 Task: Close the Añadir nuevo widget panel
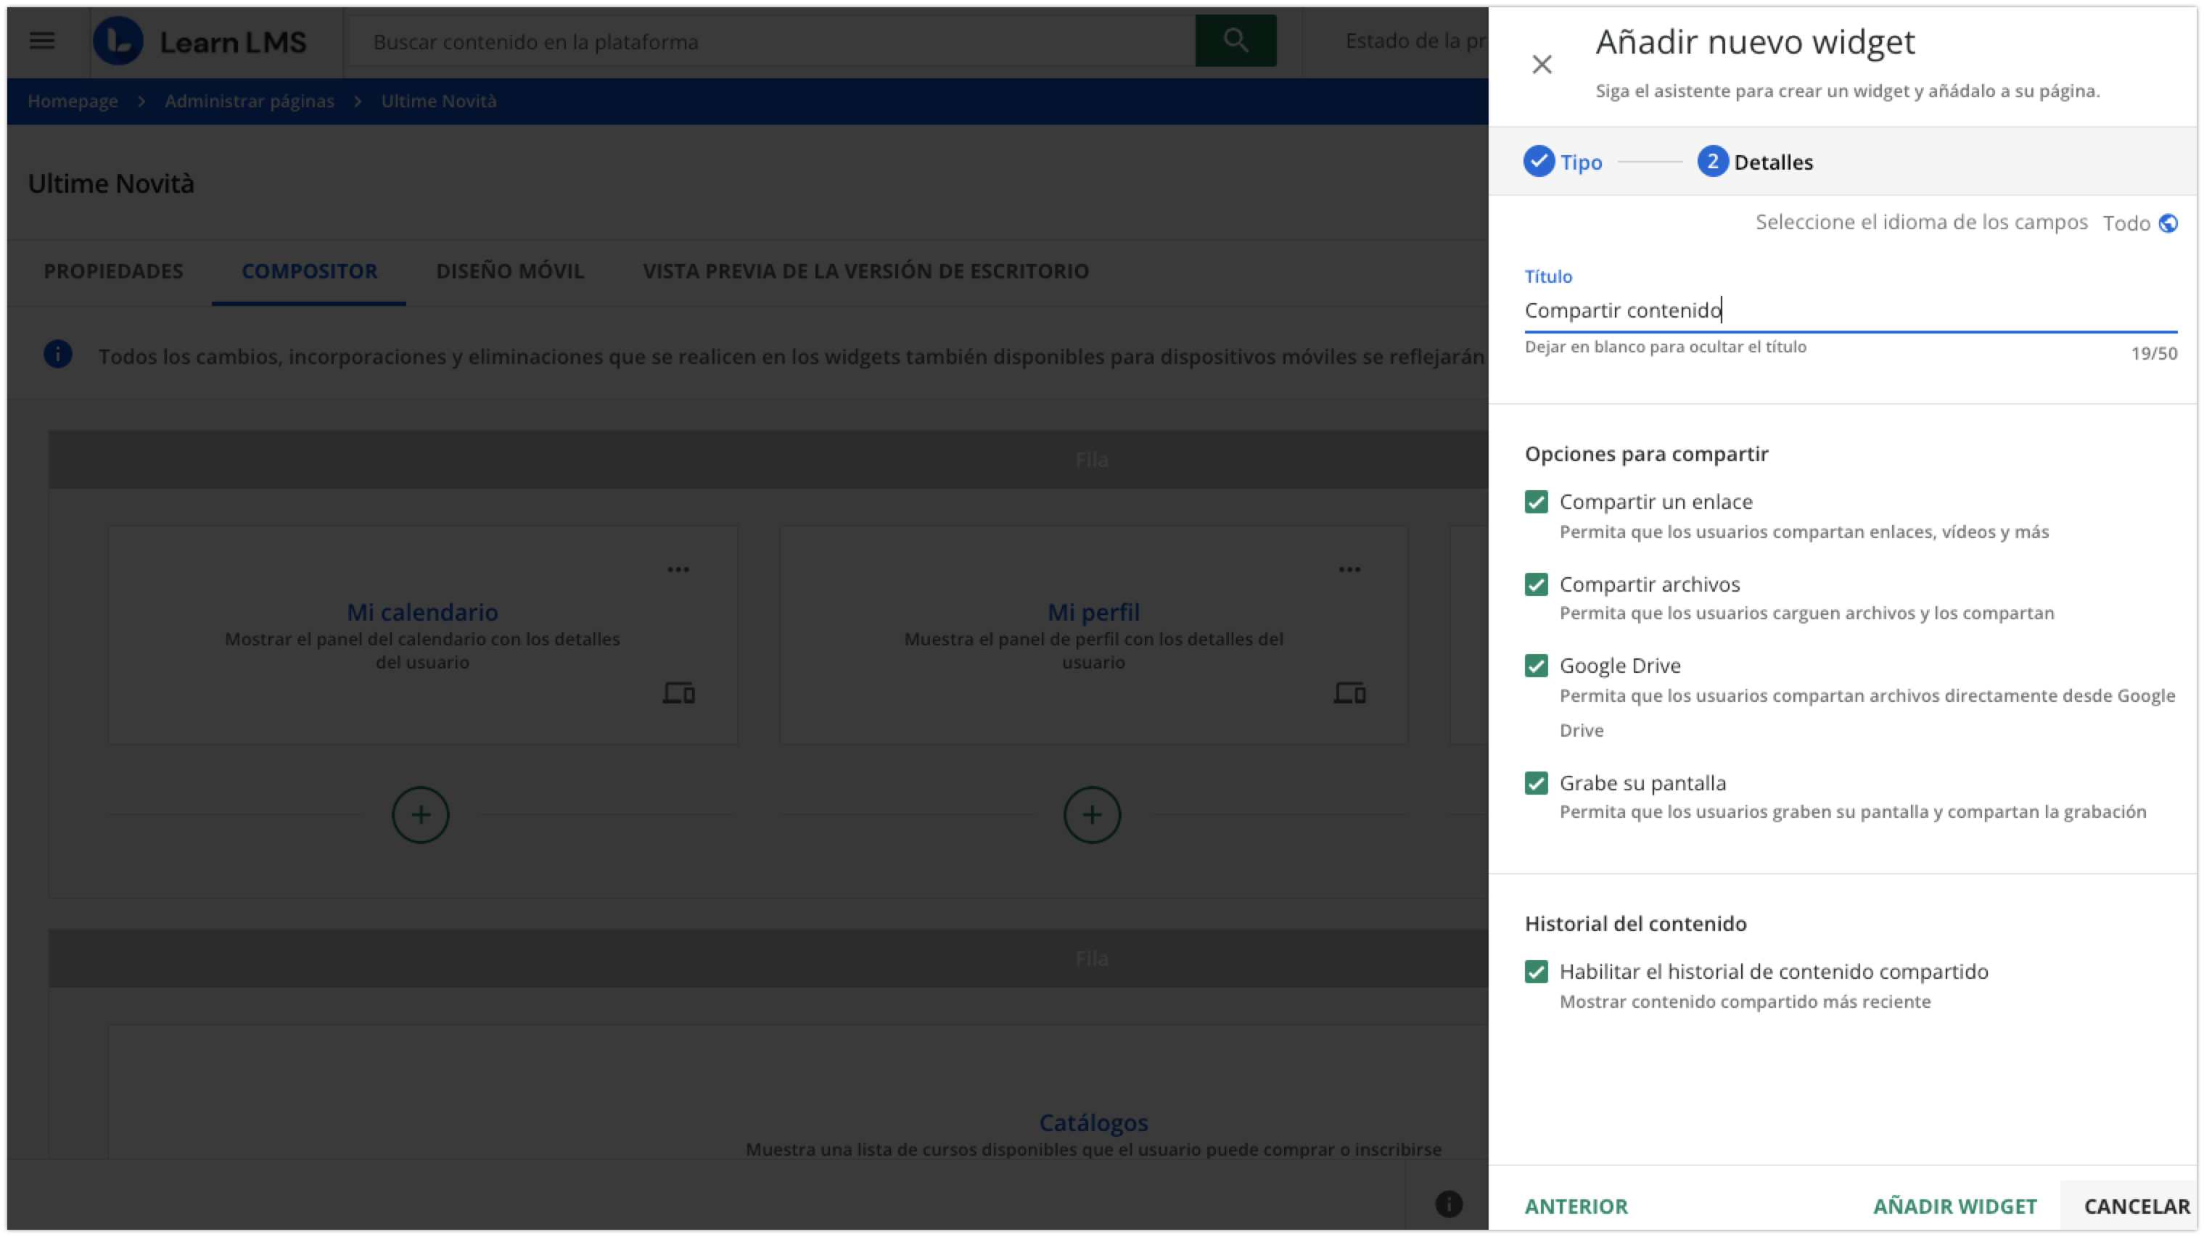(1542, 64)
